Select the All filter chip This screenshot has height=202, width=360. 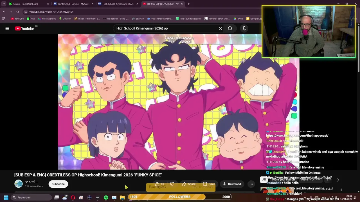[x=264, y=180]
